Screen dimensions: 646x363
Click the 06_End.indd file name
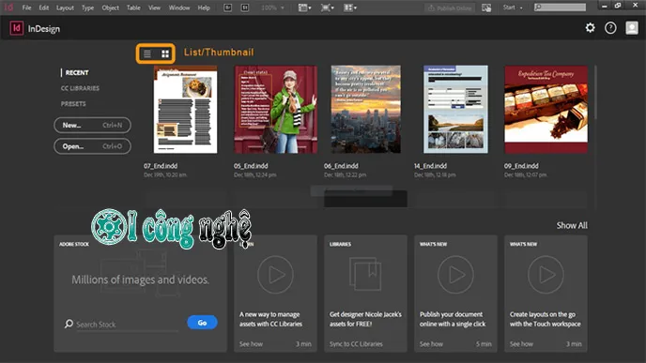tap(341, 166)
